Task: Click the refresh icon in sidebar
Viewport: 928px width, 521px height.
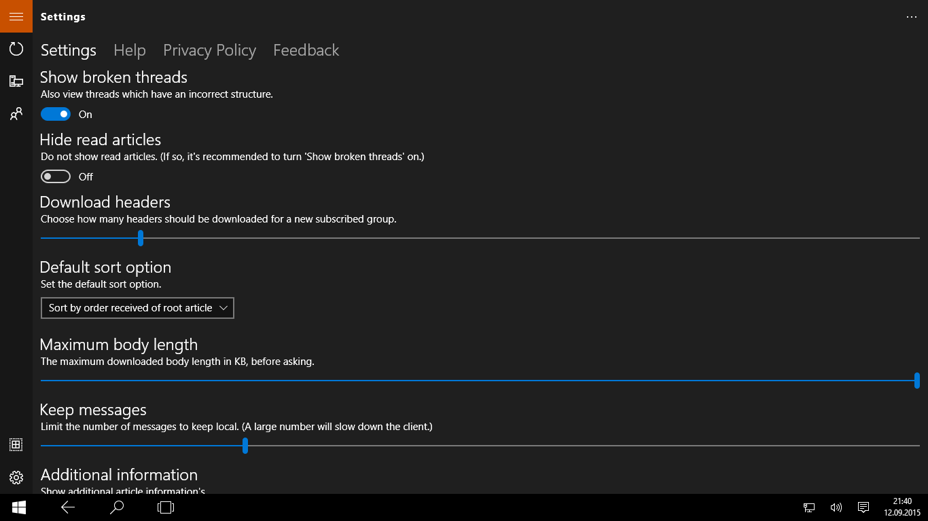Action: click(x=16, y=49)
